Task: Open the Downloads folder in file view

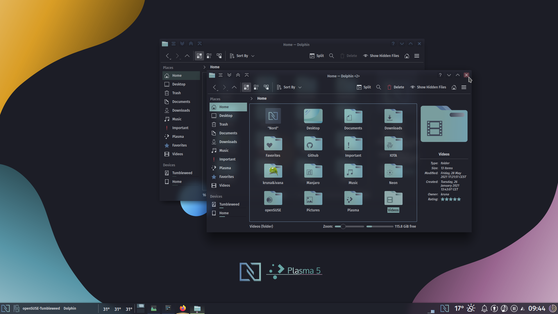Action: coord(393,116)
